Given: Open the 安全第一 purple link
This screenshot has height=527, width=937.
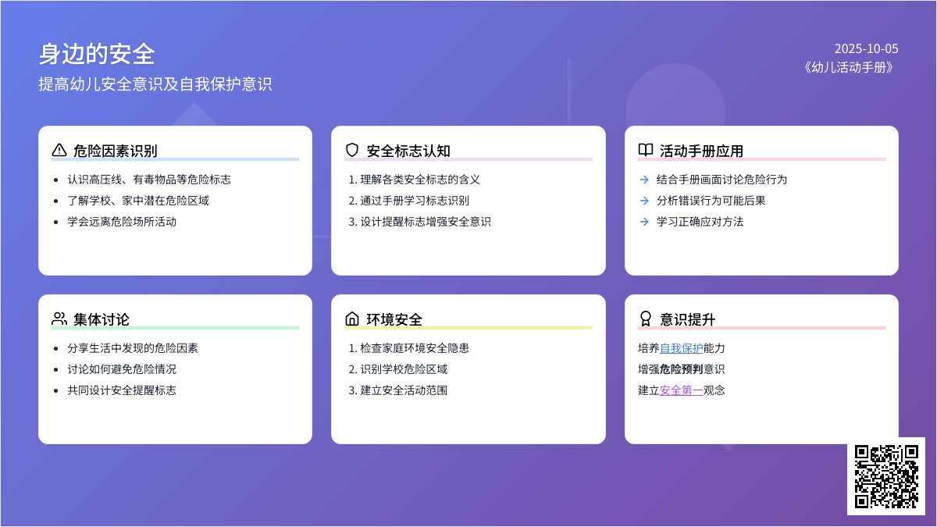Looking at the screenshot, I should 681,390.
